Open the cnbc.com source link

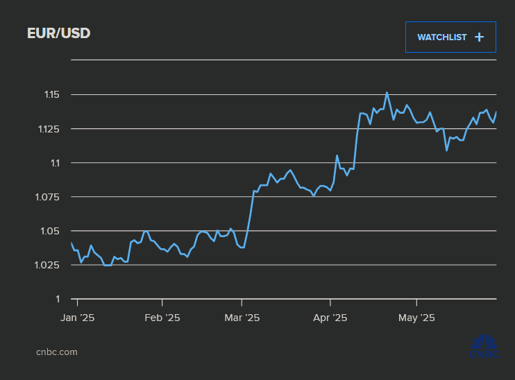point(56,352)
